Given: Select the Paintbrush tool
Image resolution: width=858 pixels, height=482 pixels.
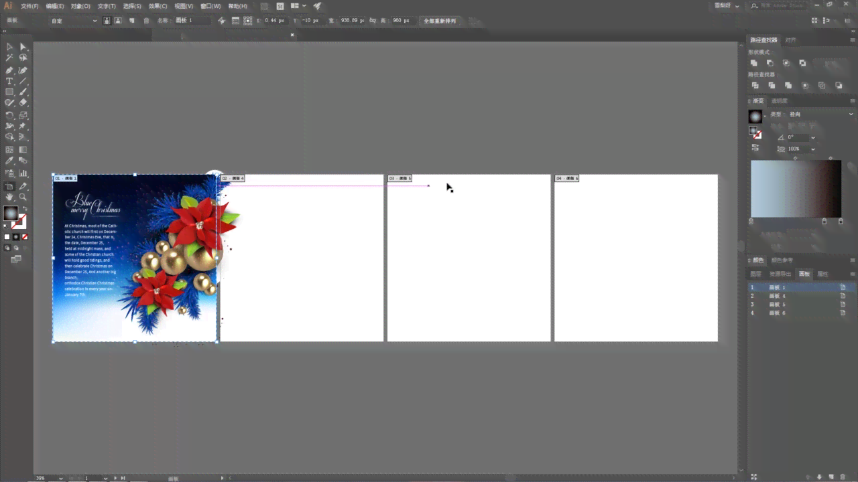Looking at the screenshot, I should 23,92.
